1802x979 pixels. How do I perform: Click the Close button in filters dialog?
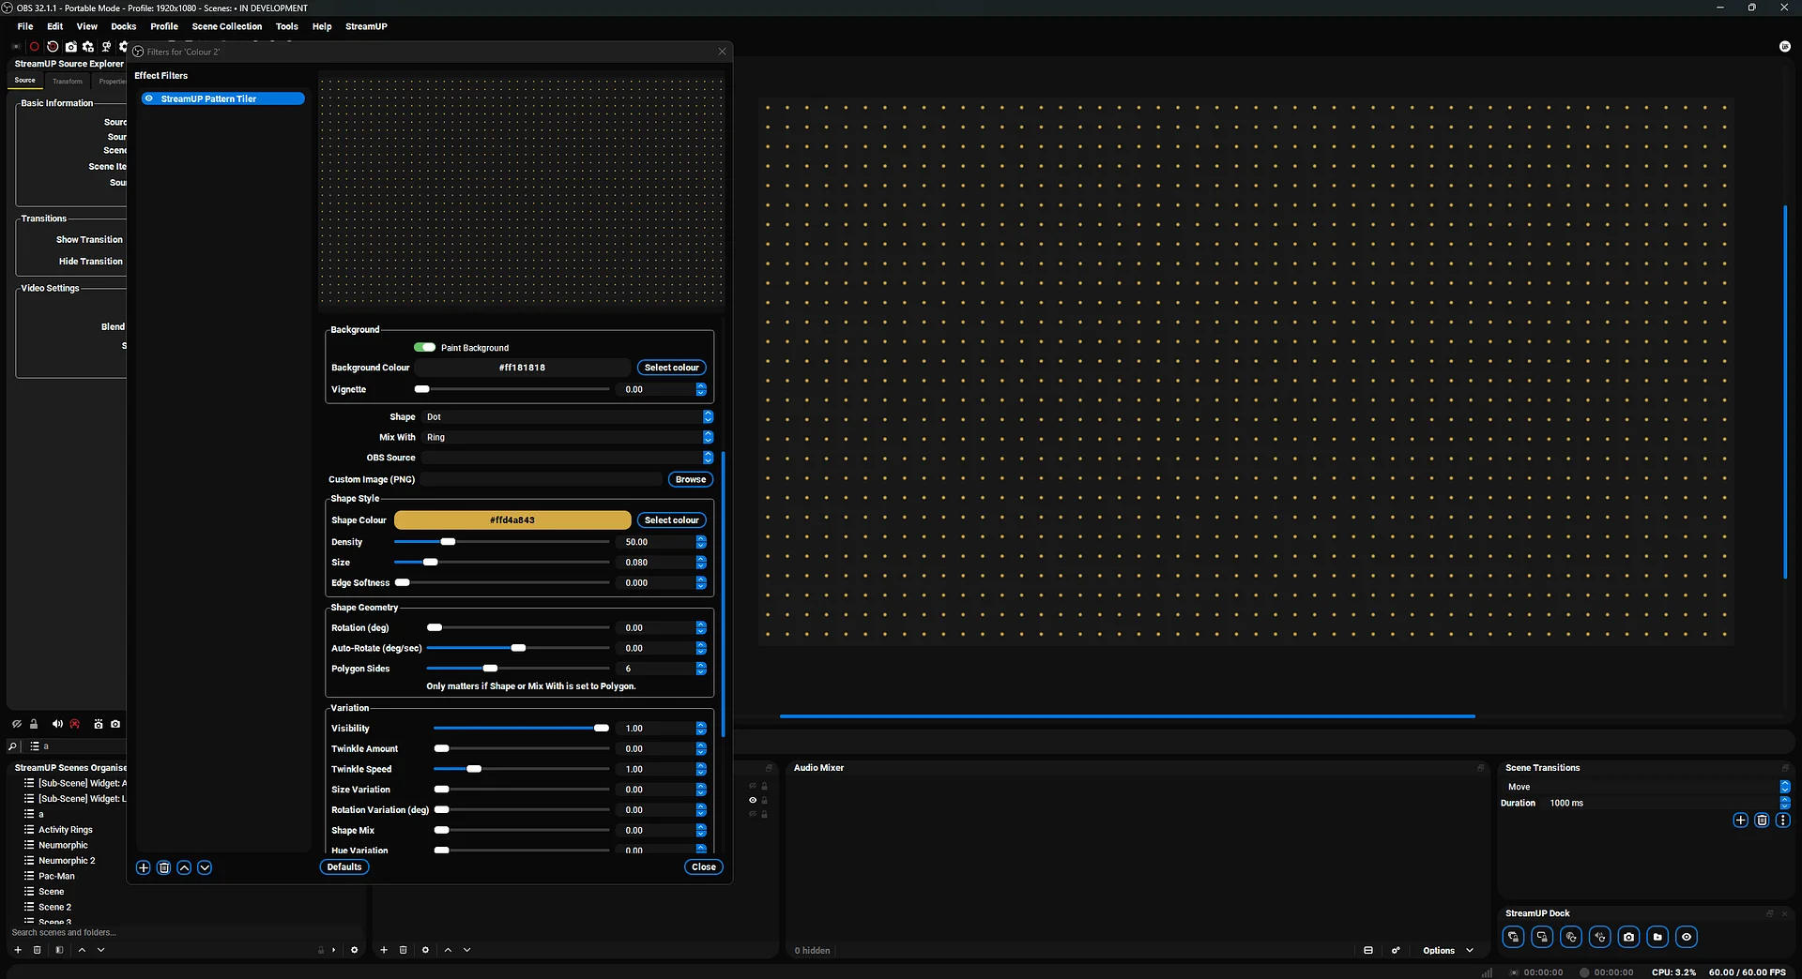[704, 867]
